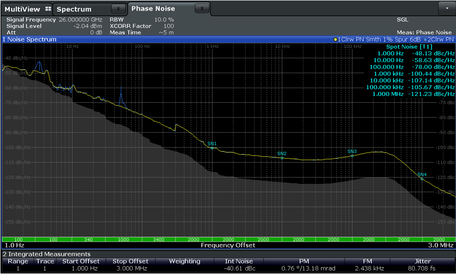
Task: Select the 2 Integrated Measurements title
Action: point(46,254)
